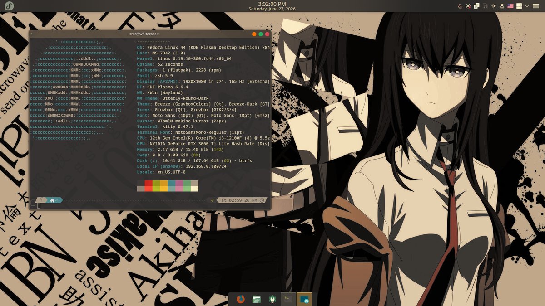This screenshot has height=306, width=545.
Task: Open the media player music-note tray icon
Action: pyautogui.click(x=485, y=6)
